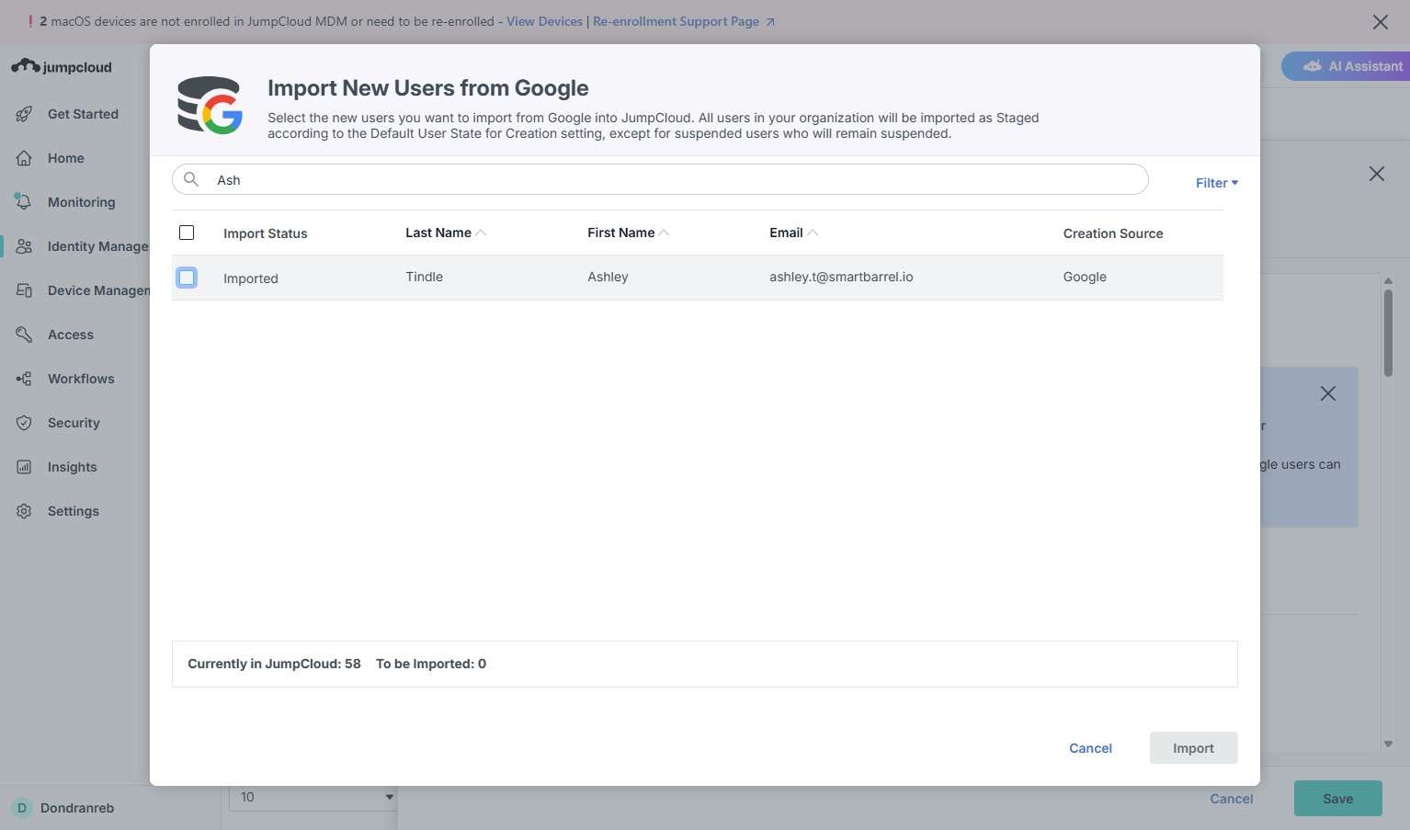Open the Dondranreb user avatar
The image size is (1410, 830).
[x=22, y=808]
